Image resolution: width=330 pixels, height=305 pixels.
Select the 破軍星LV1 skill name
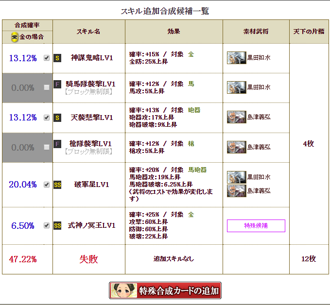click(92, 185)
